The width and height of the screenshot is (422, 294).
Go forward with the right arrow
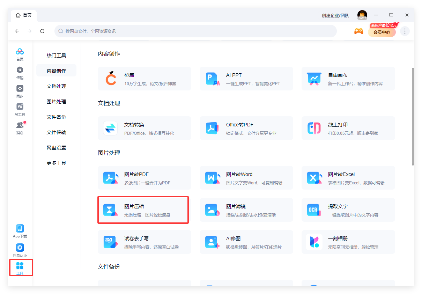(x=30, y=31)
